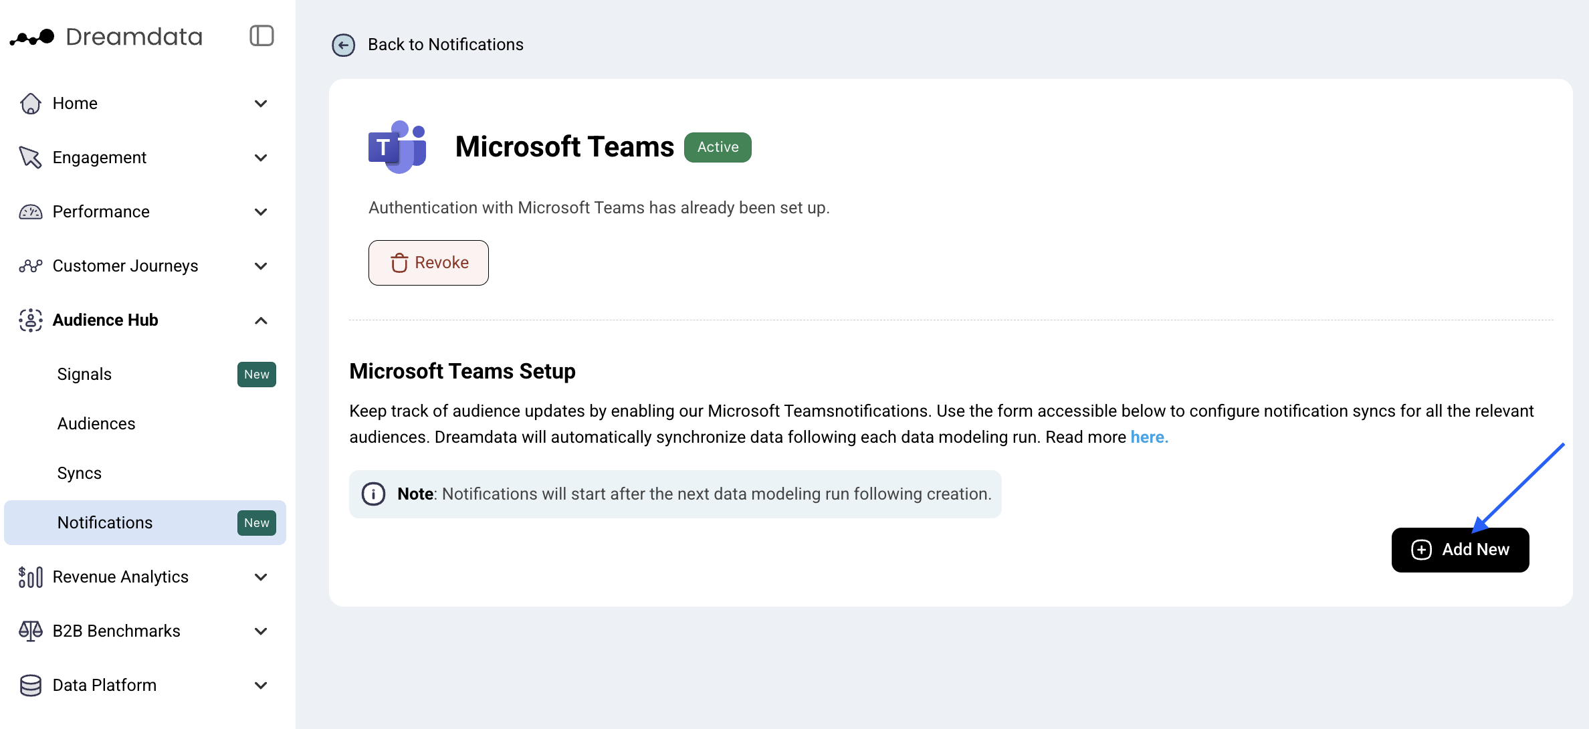Screen dimensions: 1589x729
Task: Open the Engagement menu section
Action: 145,158
